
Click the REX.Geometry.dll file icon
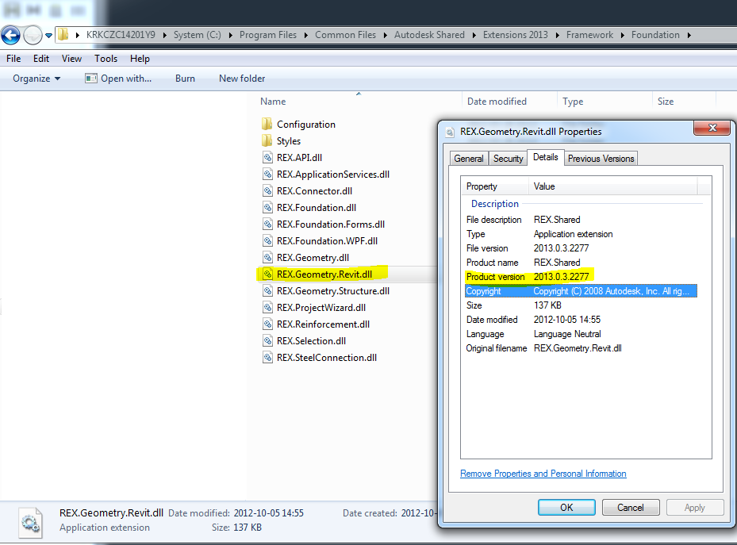[267, 258]
